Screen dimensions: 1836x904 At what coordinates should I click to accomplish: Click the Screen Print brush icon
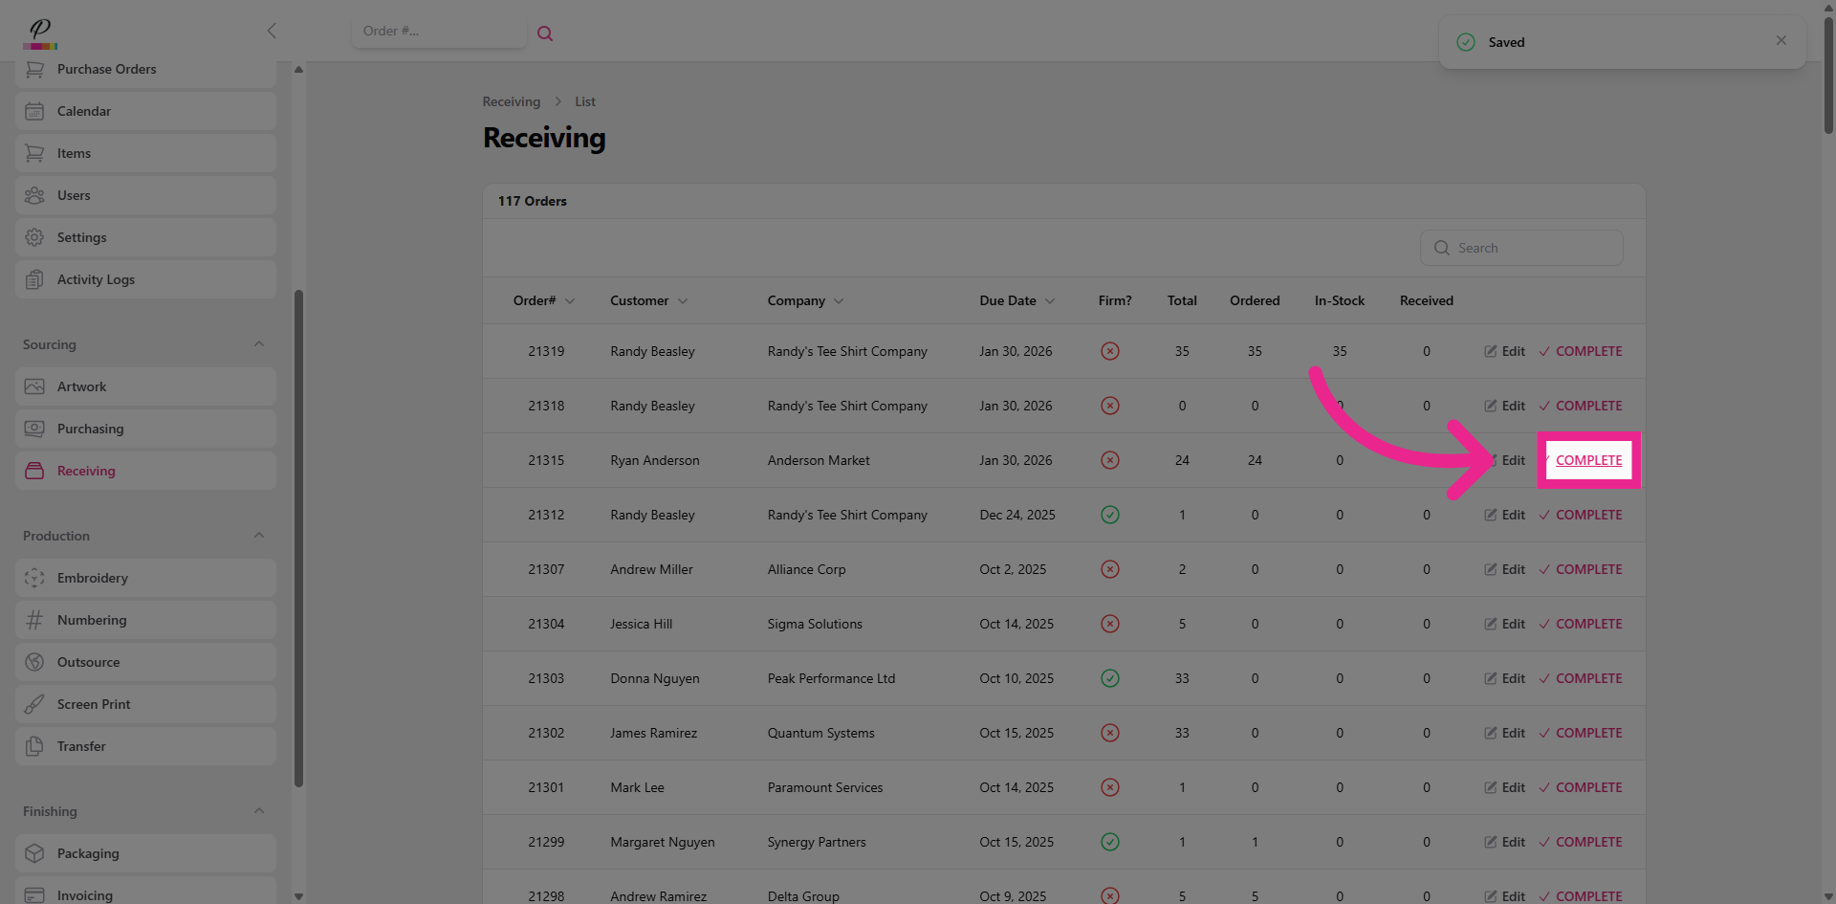(34, 704)
